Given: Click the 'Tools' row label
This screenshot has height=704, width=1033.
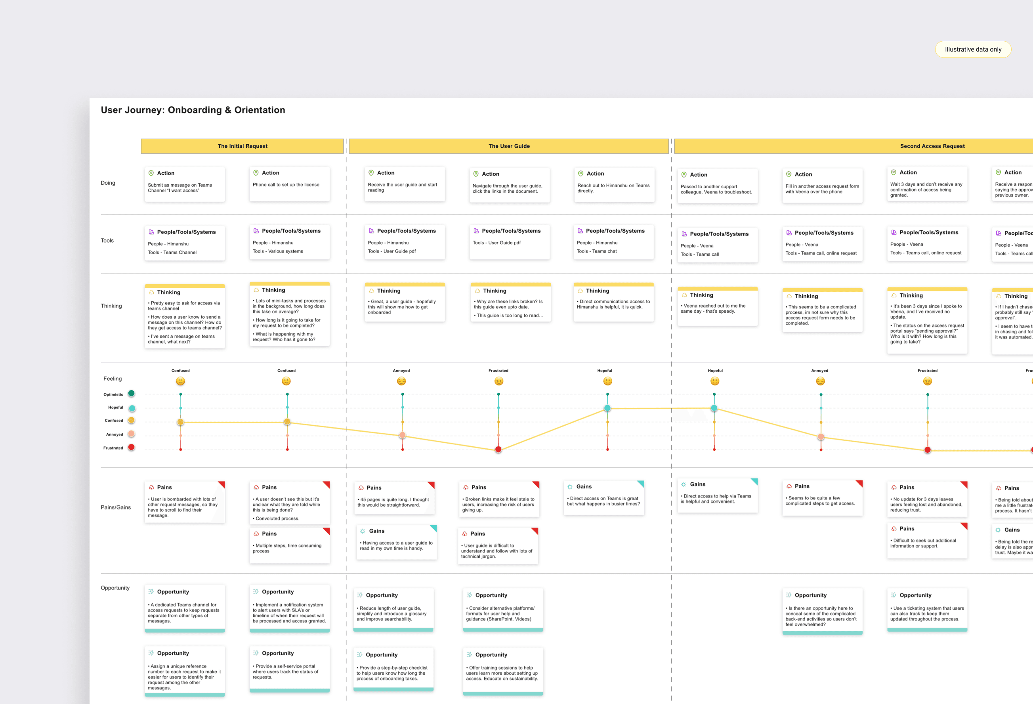Looking at the screenshot, I should click(x=107, y=241).
